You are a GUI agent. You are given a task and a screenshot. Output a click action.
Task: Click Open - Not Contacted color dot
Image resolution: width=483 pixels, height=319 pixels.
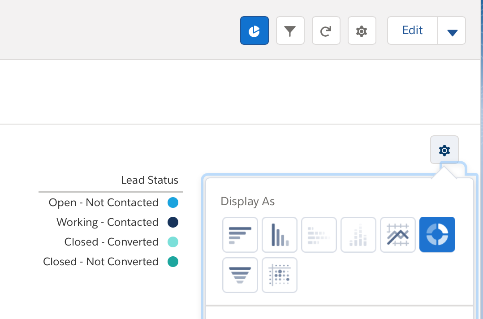(x=173, y=203)
